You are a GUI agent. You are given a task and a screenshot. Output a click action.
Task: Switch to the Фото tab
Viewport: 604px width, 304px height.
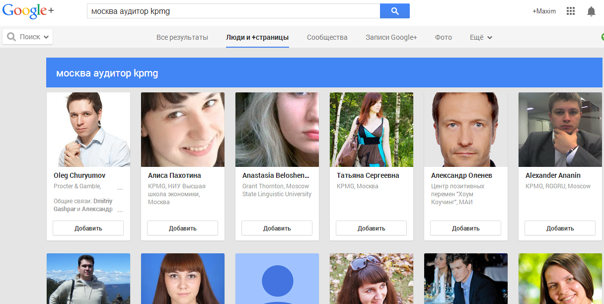pos(444,37)
